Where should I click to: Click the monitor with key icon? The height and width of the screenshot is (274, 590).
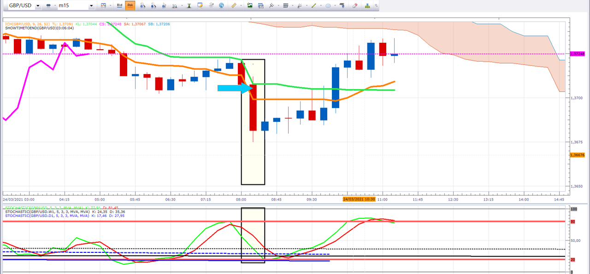point(200,6)
